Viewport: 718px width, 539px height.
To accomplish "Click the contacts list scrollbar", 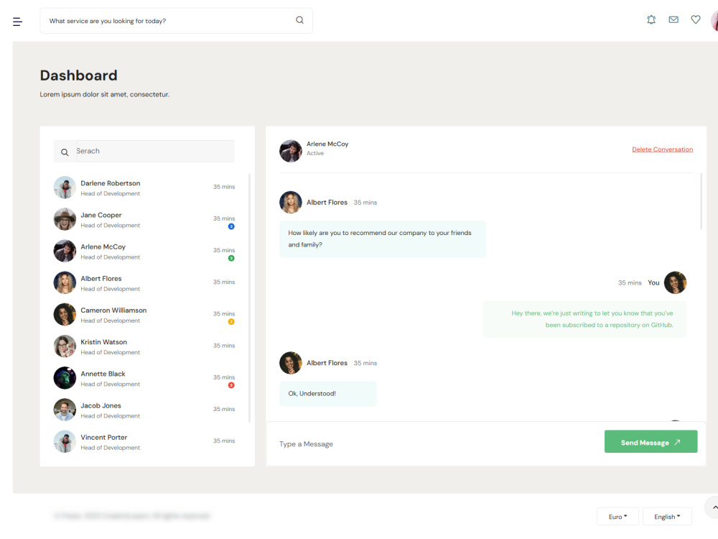I will (250, 298).
